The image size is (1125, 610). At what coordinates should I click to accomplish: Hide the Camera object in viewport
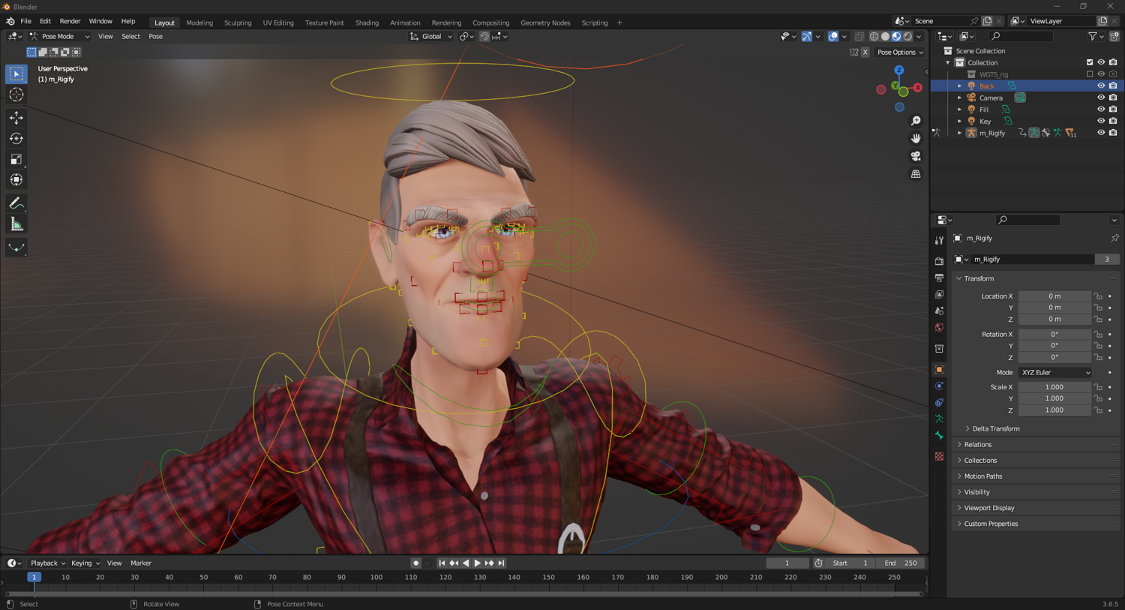(1101, 98)
